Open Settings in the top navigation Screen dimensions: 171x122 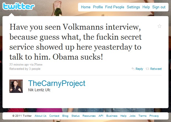coord(133,7)
